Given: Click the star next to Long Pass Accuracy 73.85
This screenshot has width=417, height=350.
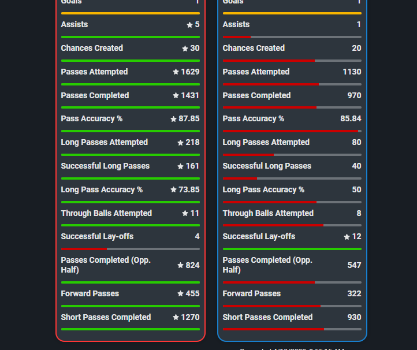Looking at the screenshot, I should pos(173,189).
